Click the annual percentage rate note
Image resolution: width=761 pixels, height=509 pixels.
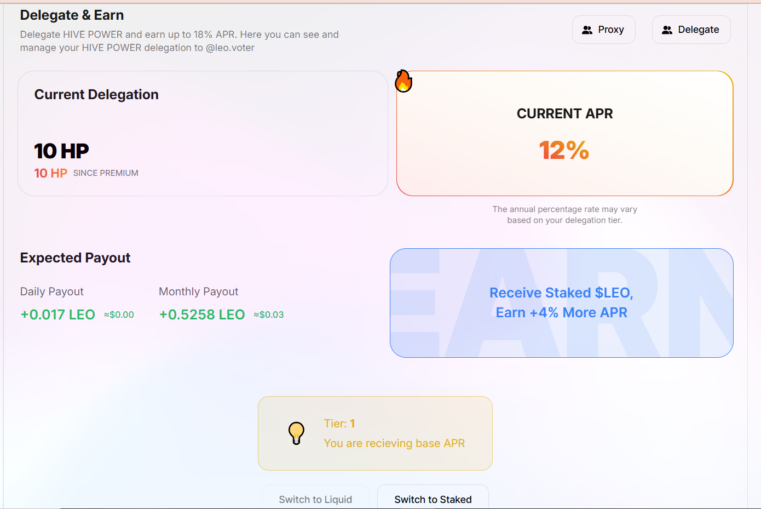pyautogui.click(x=564, y=215)
